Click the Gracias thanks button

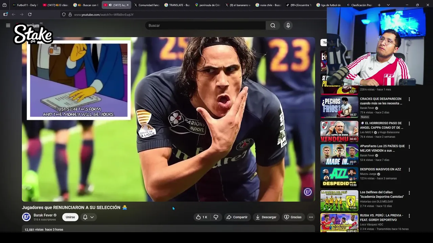point(293,217)
